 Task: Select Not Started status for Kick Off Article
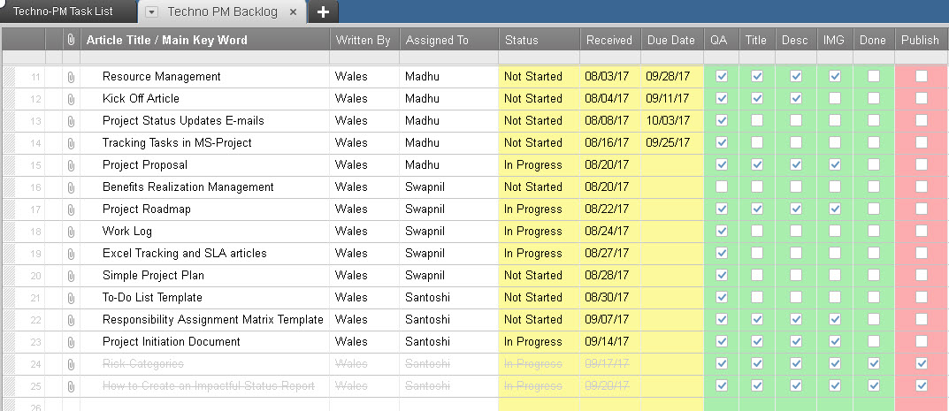[540, 98]
